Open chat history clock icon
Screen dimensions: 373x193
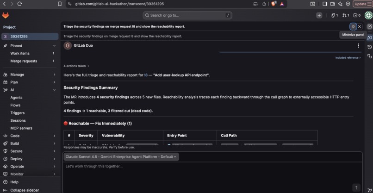(x=369, y=47)
